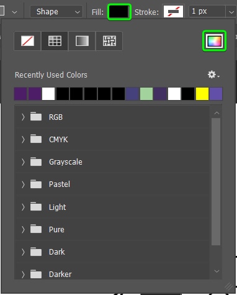The height and width of the screenshot is (295, 237).
Task: Expand the Grayscale swatch folder
Action: pyautogui.click(x=23, y=162)
